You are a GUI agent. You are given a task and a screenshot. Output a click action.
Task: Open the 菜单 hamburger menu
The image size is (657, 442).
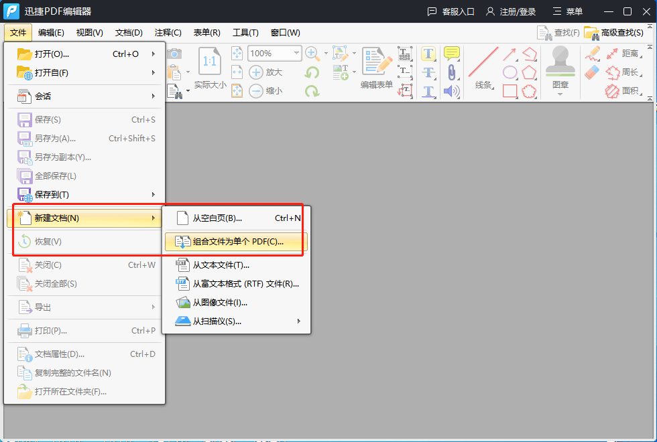coord(568,12)
